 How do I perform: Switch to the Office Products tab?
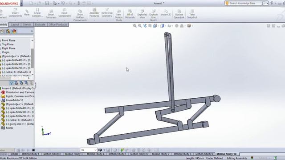58,24
